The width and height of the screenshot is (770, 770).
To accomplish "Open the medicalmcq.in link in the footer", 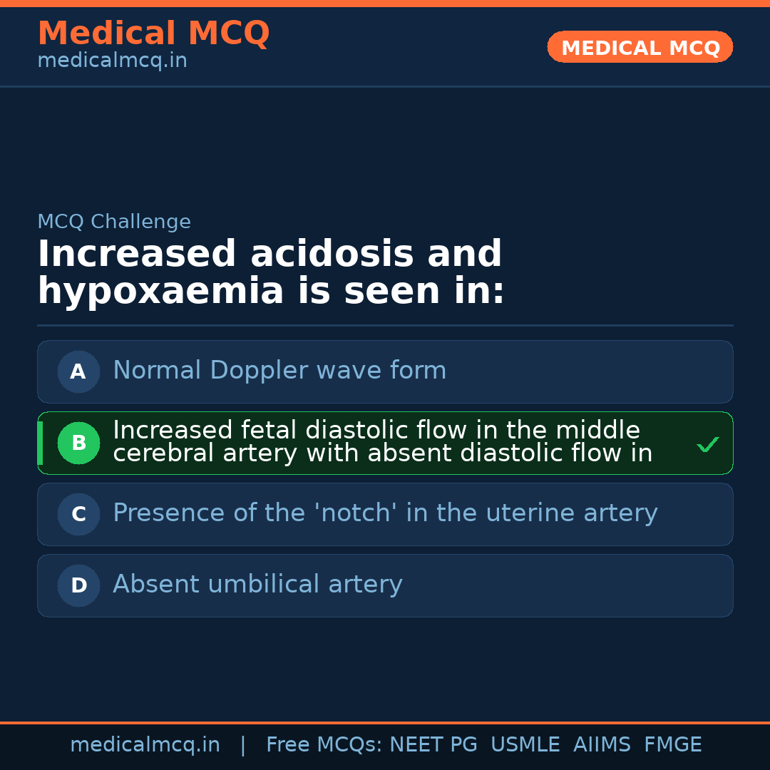I will click(x=145, y=745).
